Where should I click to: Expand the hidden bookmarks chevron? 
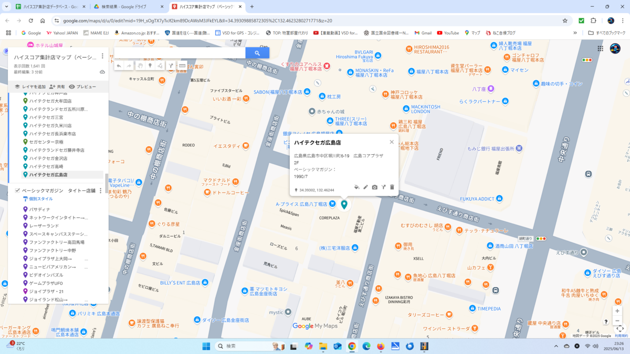pyautogui.click(x=575, y=33)
